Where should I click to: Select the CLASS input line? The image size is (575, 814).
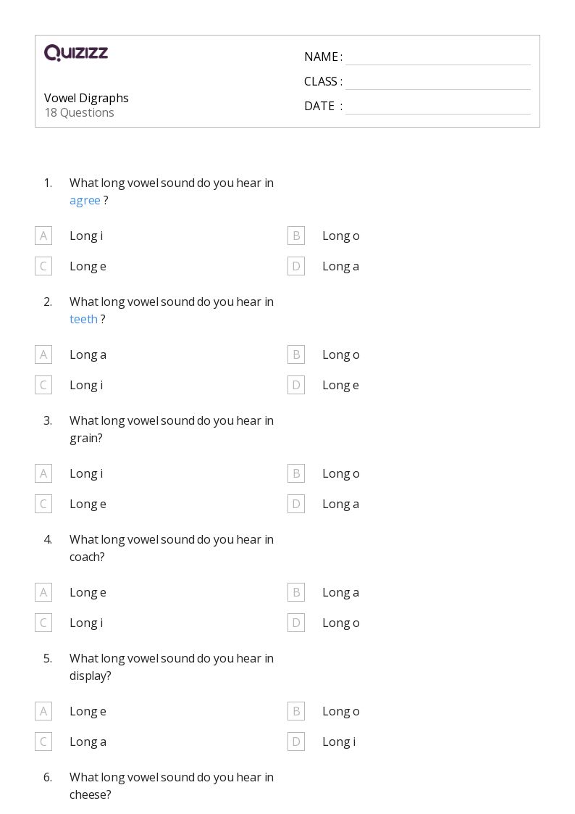(x=438, y=81)
